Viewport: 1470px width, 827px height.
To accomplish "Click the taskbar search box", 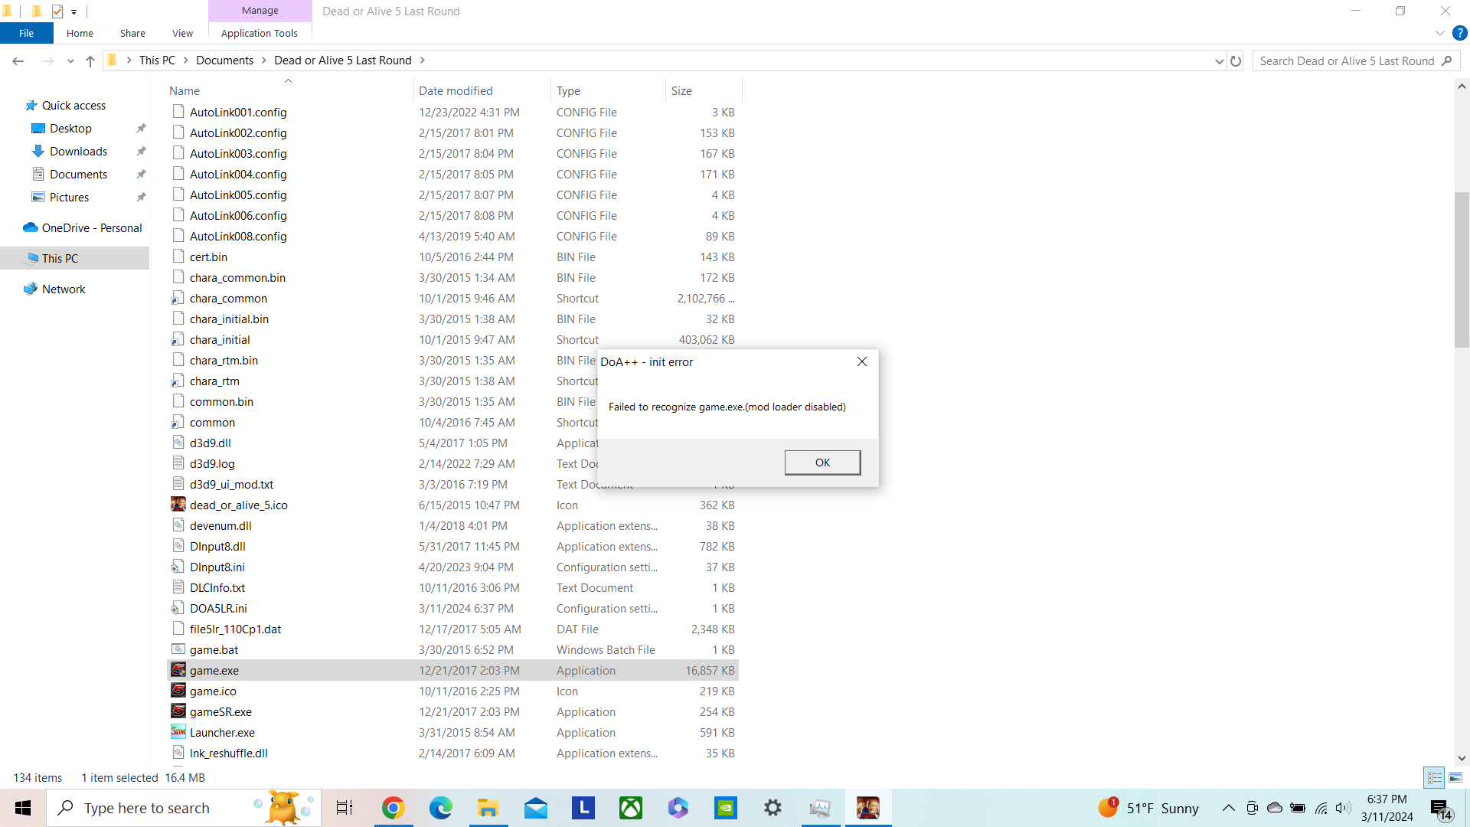I will pos(184,808).
